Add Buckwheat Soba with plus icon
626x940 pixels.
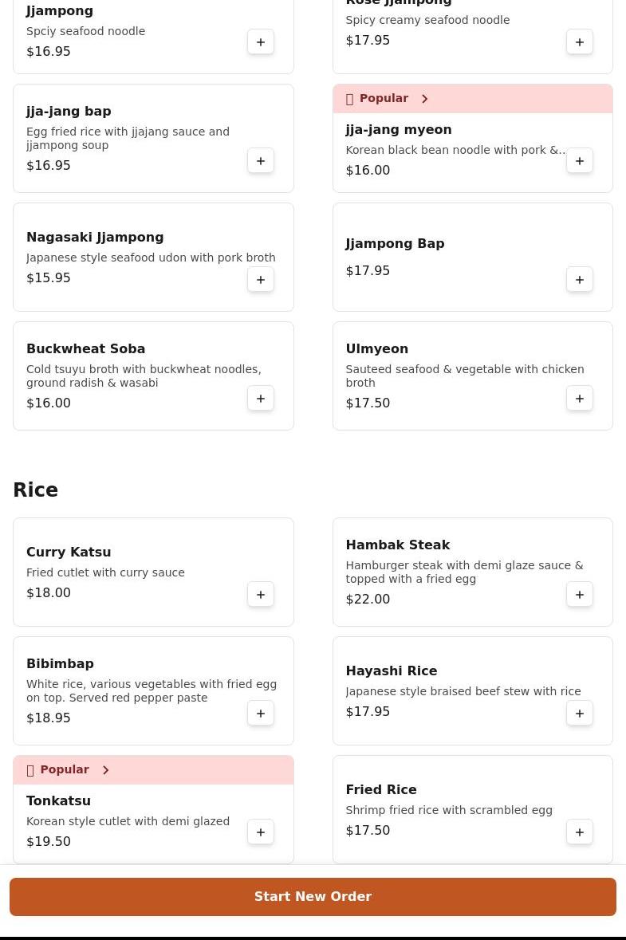[261, 399]
